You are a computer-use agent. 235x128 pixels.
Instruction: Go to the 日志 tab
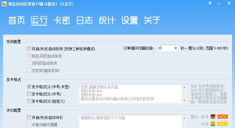pos(84,20)
